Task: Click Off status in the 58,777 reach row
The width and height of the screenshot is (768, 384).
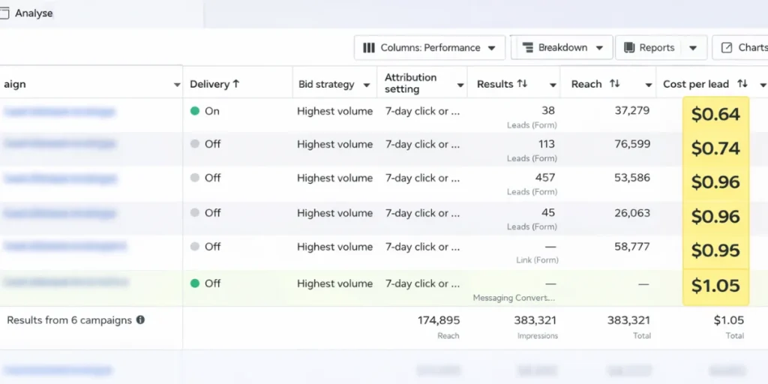Action: tap(205, 246)
